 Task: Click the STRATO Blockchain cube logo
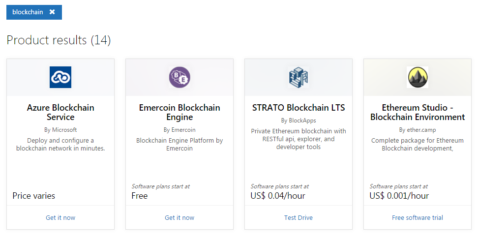[298, 77]
